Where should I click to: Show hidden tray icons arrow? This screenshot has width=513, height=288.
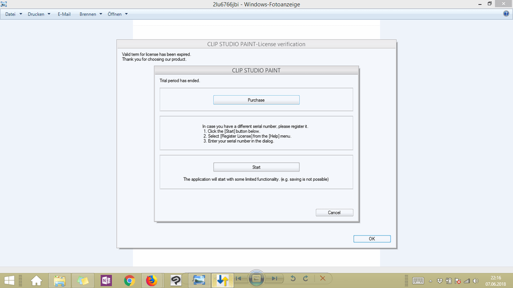430,281
